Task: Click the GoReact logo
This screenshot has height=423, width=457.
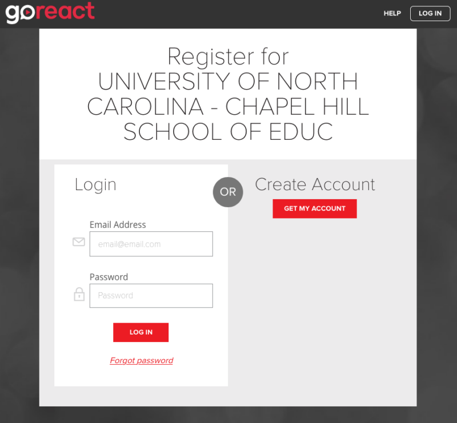Action: pos(50,13)
